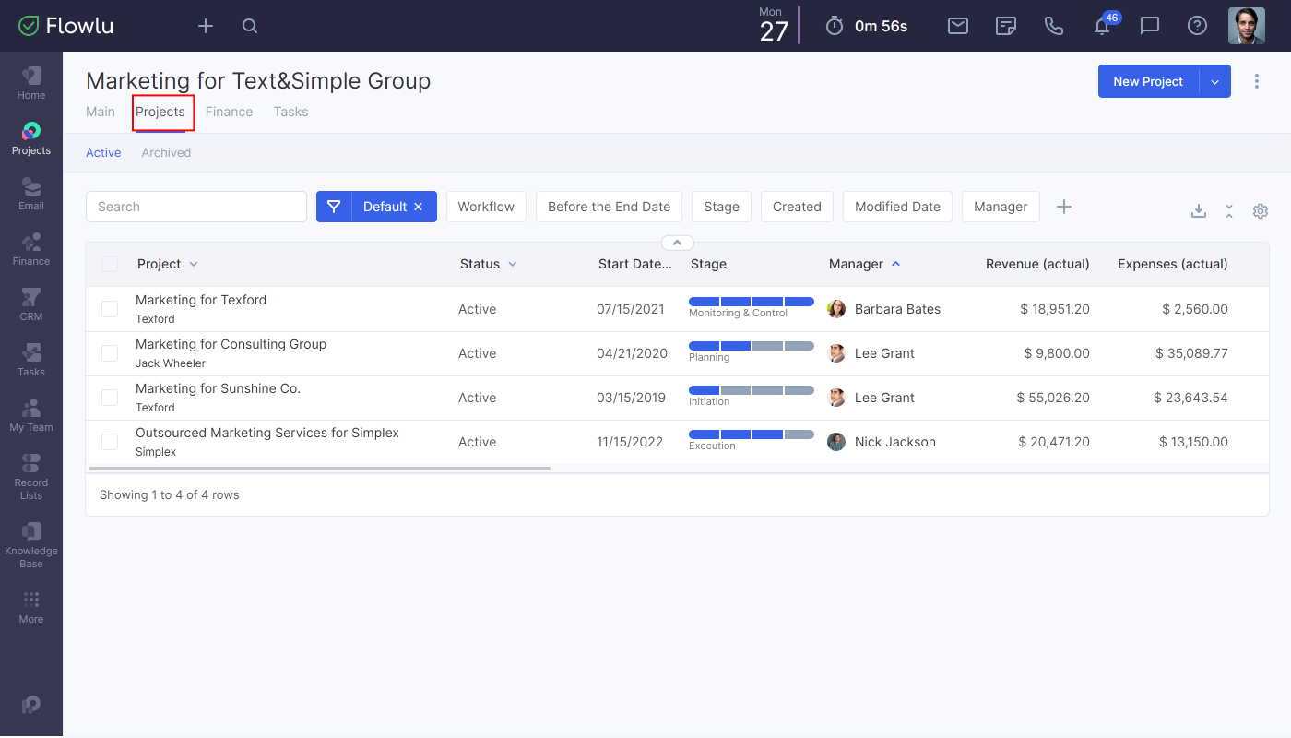The width and height of the screenshot is (1291, 738).
Task: Click the notifications bell icon
Action: click(x=1102, y=26)
